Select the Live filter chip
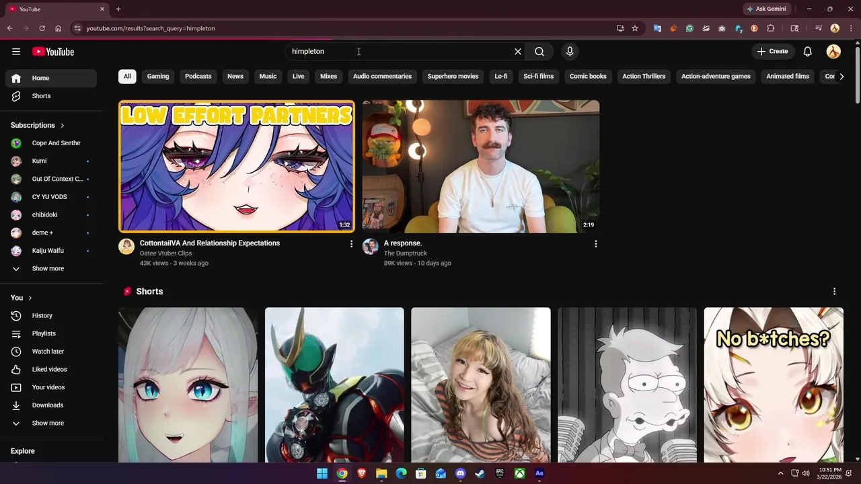861x484 pixels. pos(298,76)
